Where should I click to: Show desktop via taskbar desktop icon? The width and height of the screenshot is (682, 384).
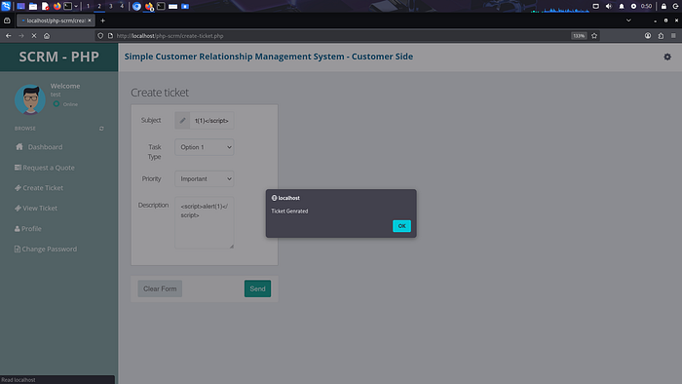(x=20, y=6)
